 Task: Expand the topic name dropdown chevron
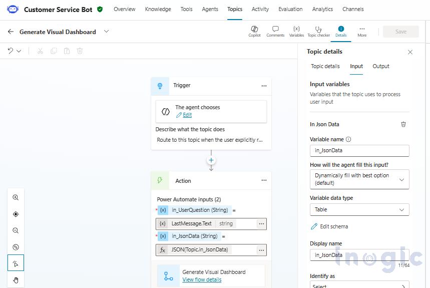(x=107, y=31)
